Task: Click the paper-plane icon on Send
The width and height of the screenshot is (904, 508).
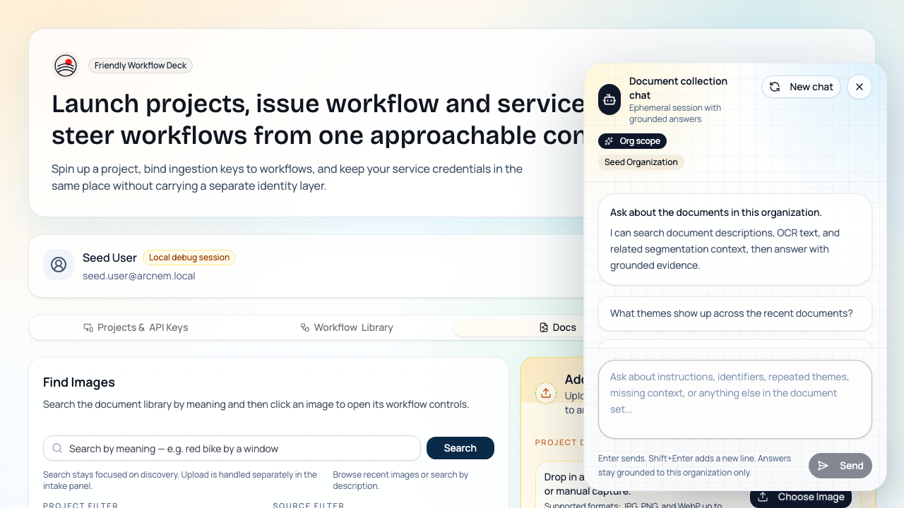Action: point(823,466)
